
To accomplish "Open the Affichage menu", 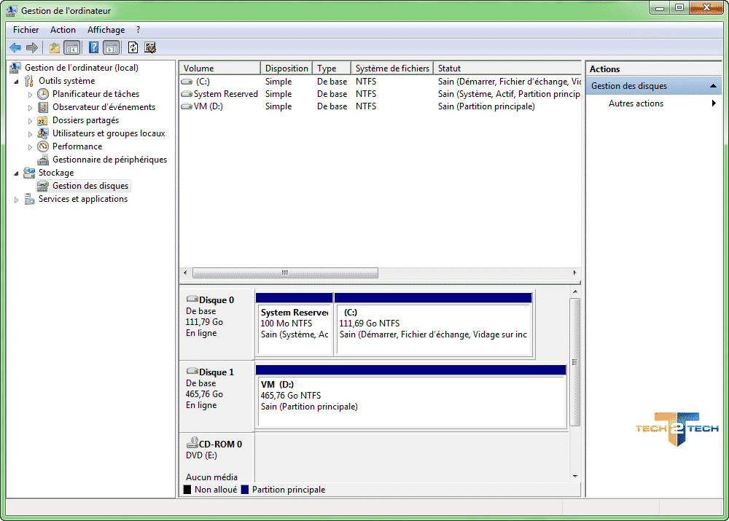I will coord(106,30).
